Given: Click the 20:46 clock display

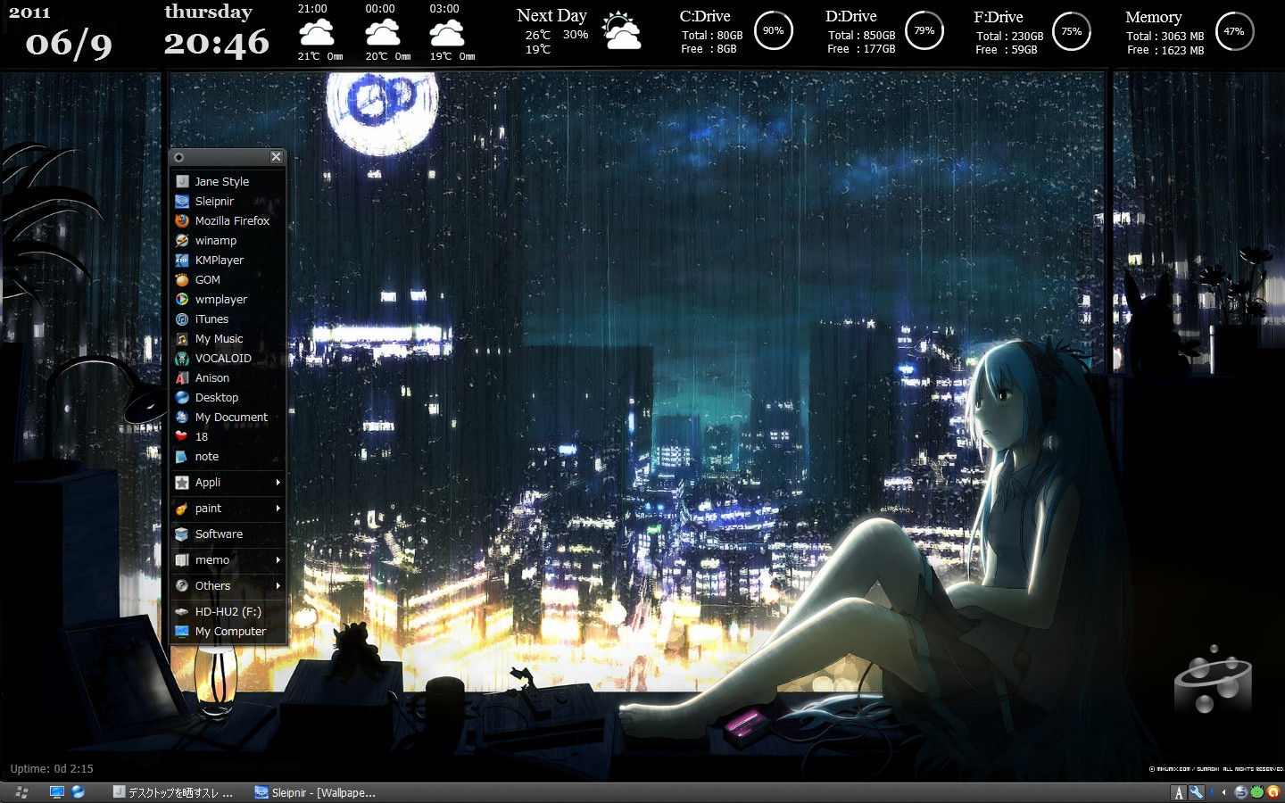Looking at the screenshot, I should coord(216,43).
